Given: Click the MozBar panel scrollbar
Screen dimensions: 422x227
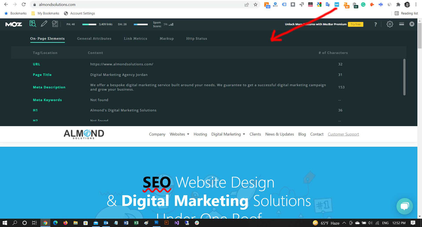Looking at the screenshot, I should pyautogui.click(x=404, y=77).
